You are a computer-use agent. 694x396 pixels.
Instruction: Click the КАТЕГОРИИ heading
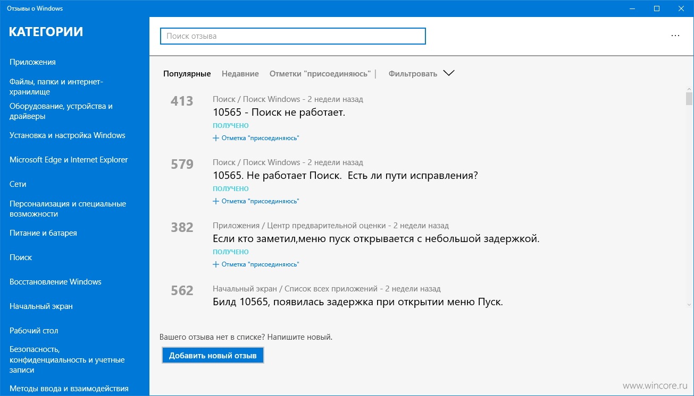pos(46,32)
